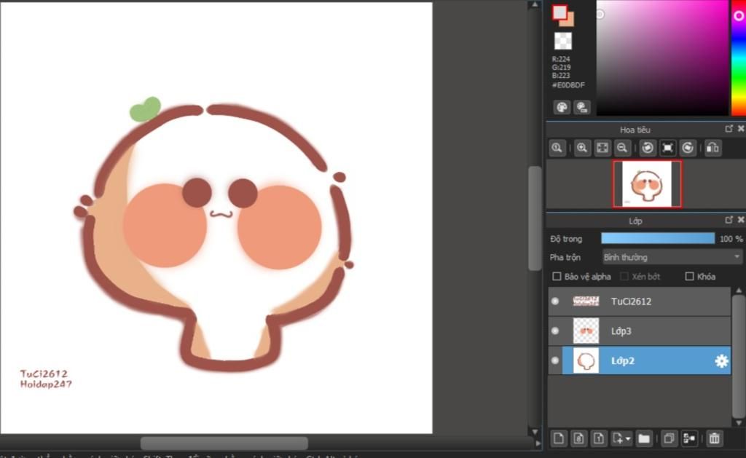746x458 pixels.
Task: Click canvas scroll down arrow
Action: point(535,432)
